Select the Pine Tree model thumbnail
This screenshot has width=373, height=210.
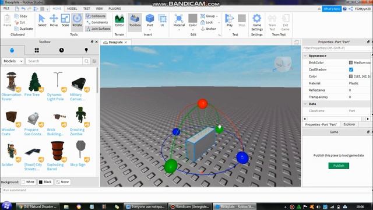[x=35, y=82]
